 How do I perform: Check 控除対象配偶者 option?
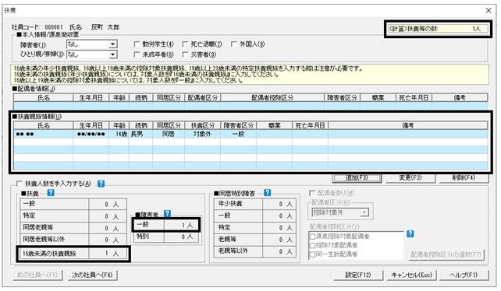coord(312,245)
